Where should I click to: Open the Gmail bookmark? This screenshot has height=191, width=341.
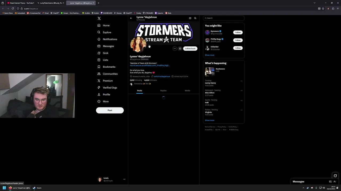(x=46, y=13)
